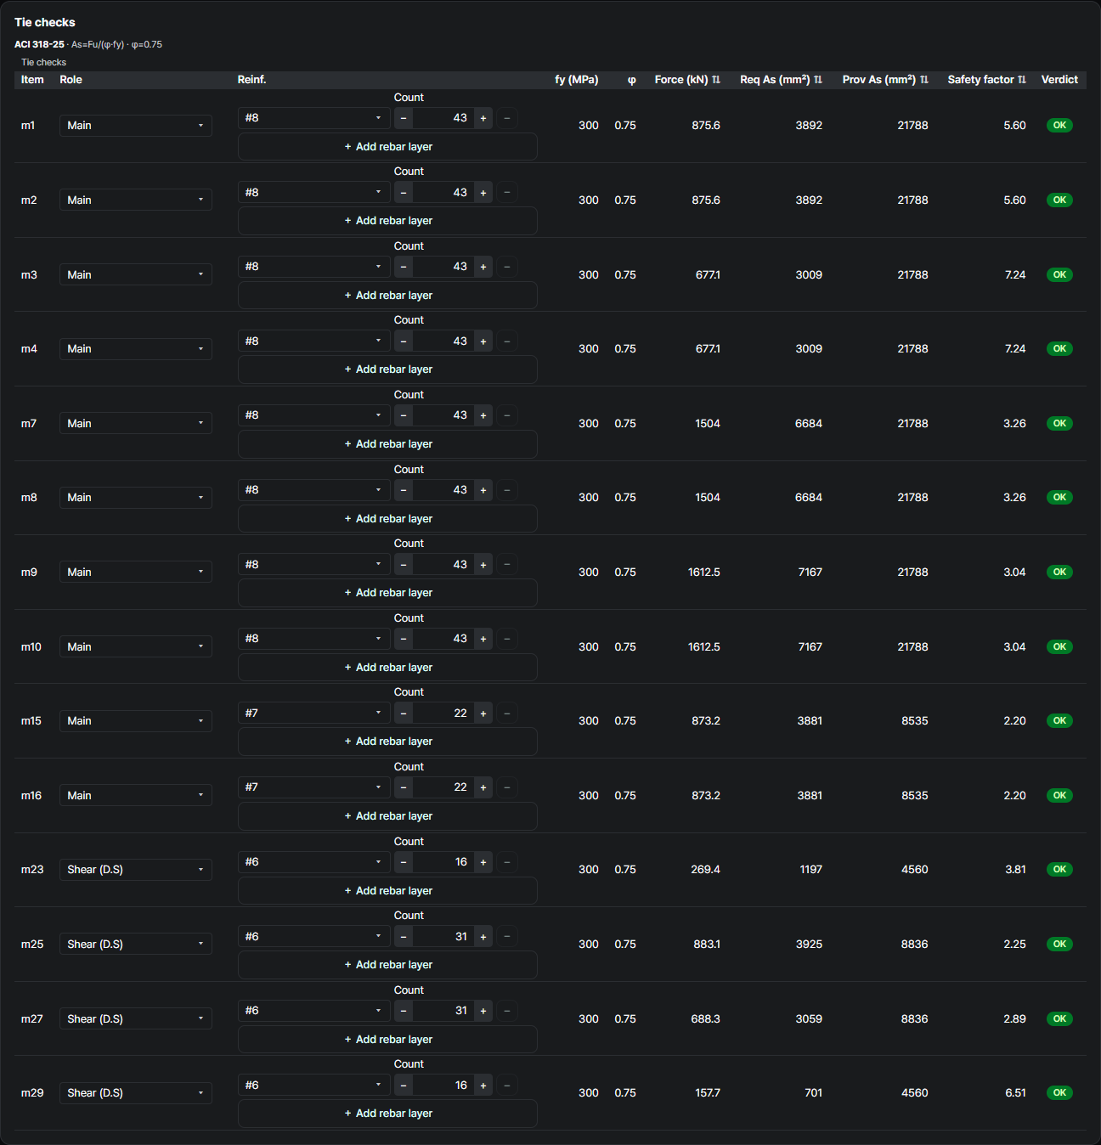Decrease bar count for row m7

404,415
